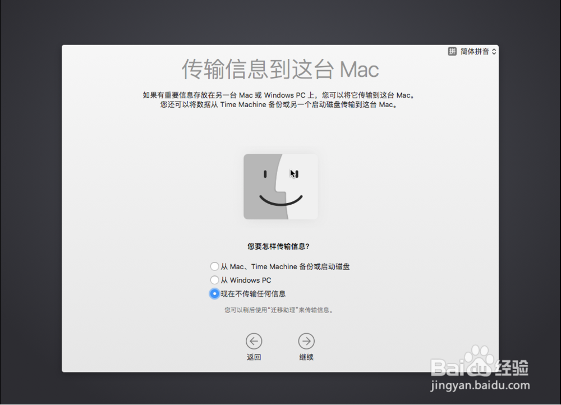This screenshot has width=561, height=405.
Task: Select the 从 Windows PC option
Action: [x=215, y=280]
